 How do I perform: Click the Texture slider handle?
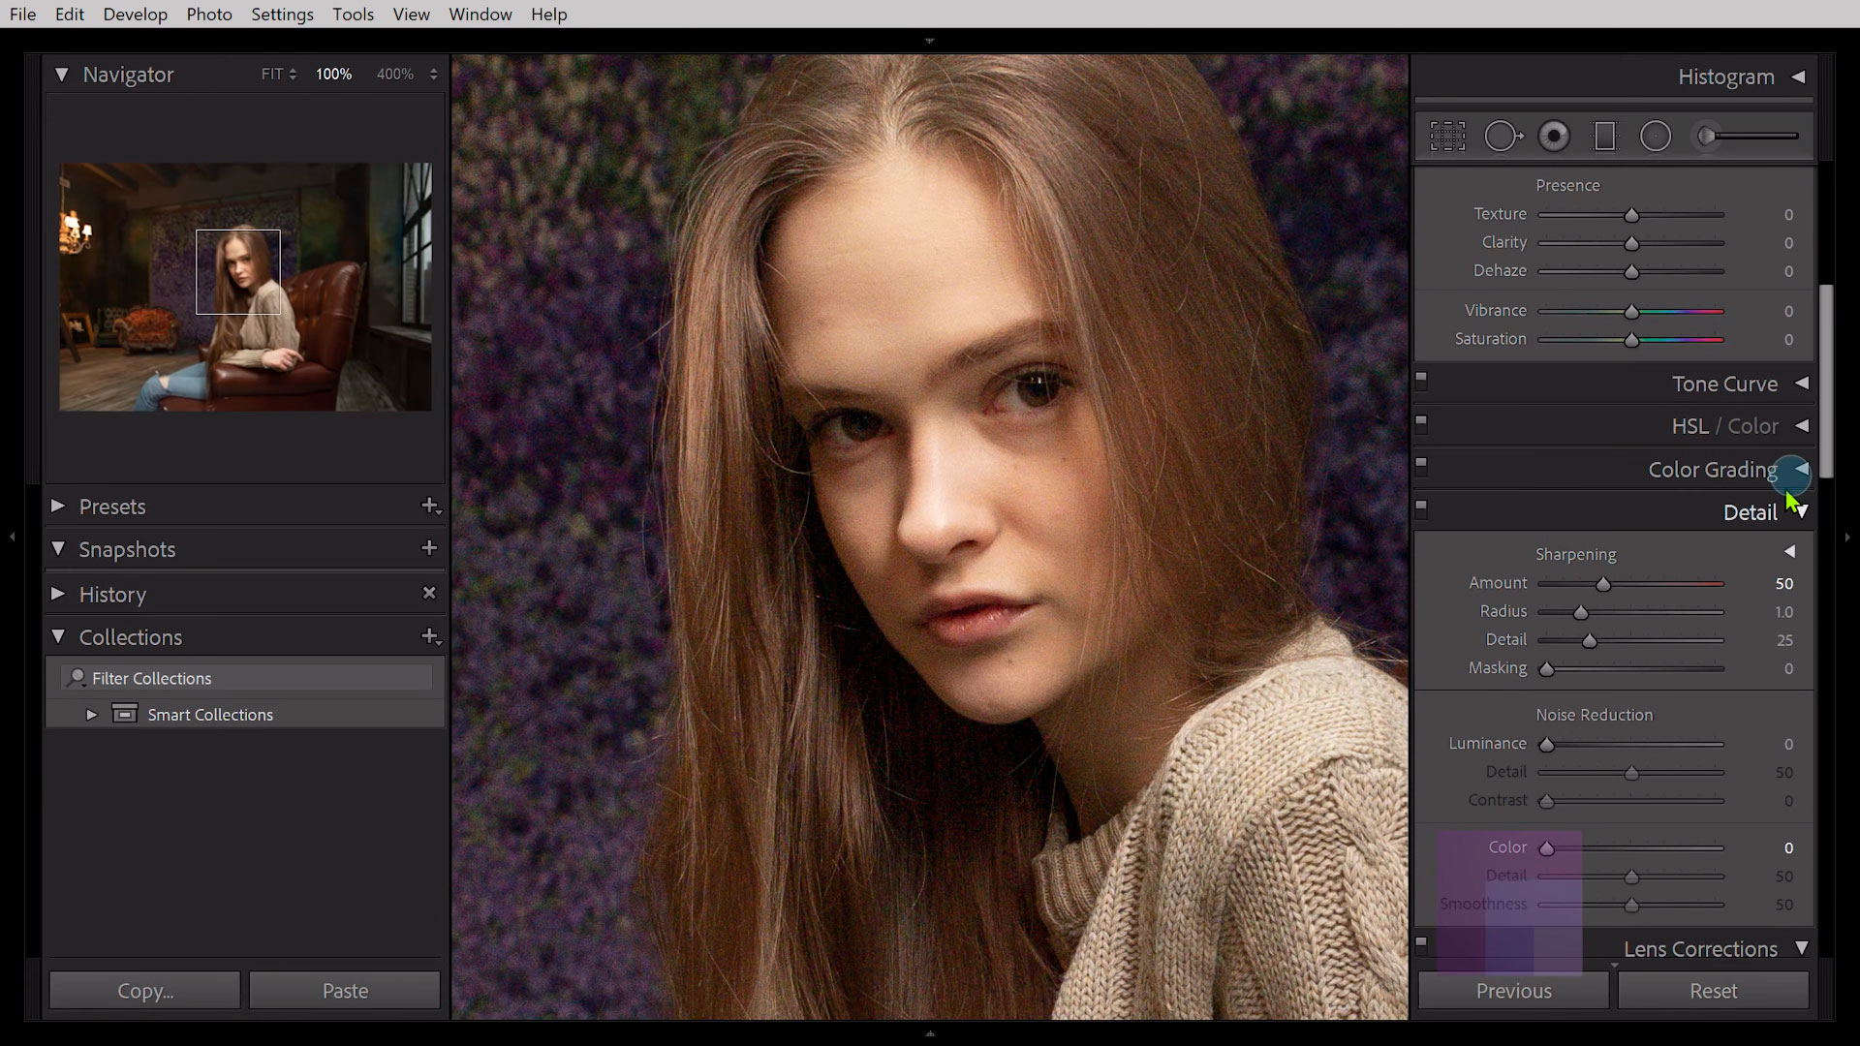click(x=1631, y=215)
